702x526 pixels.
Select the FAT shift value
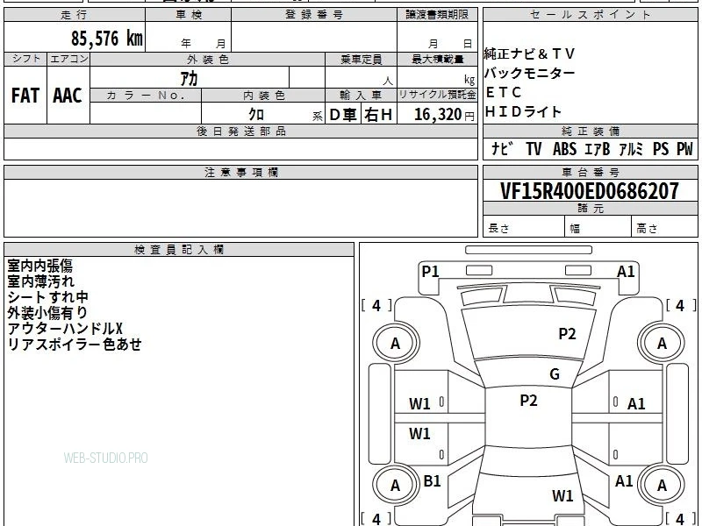pos(25,96)
